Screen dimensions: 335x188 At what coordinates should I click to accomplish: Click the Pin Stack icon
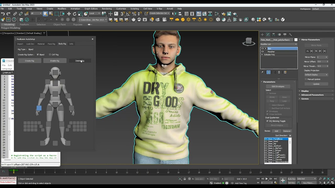pos(262,72)
